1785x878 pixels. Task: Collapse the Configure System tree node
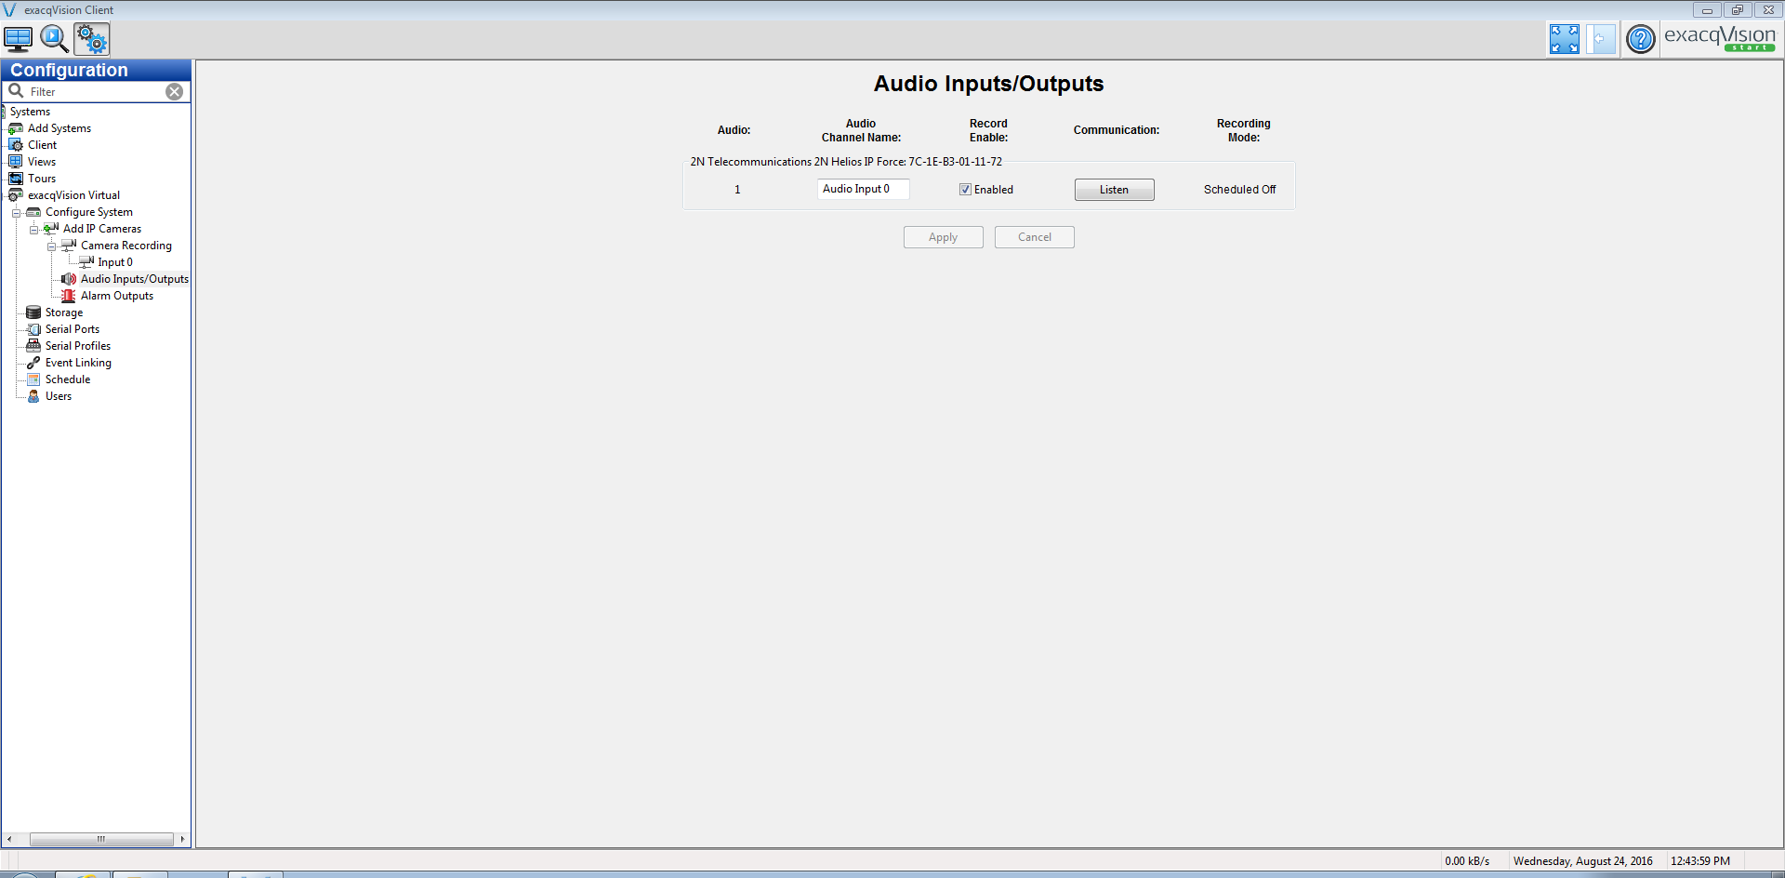(16, 213)
